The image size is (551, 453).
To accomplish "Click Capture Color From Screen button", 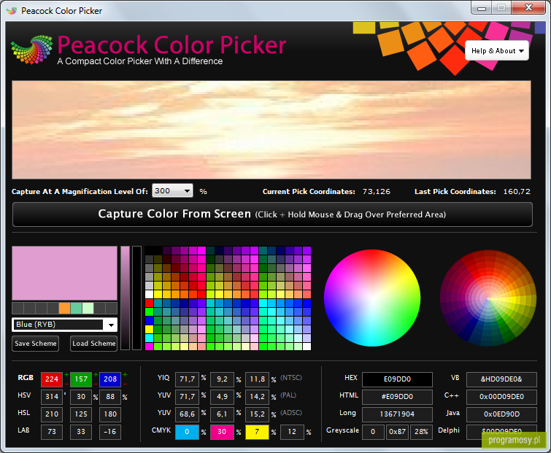I will (x=272, y=214).
